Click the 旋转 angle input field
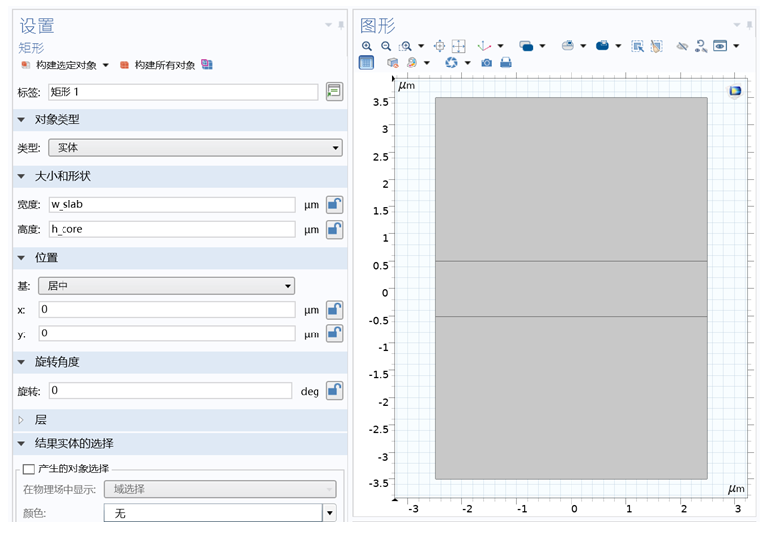Viewport: 762px width, 533px height. tap(170, 390)
